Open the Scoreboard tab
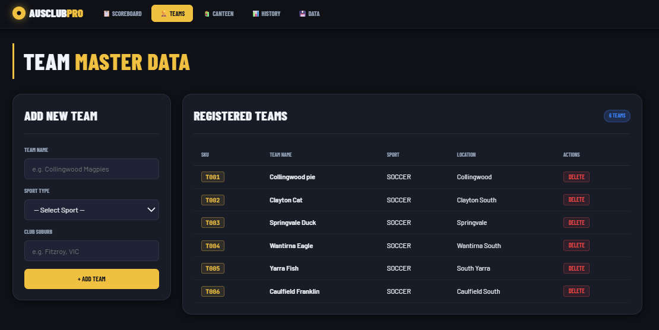Image resolution: width=659 pixels, height=330 pixels. [x=123, y=14]
